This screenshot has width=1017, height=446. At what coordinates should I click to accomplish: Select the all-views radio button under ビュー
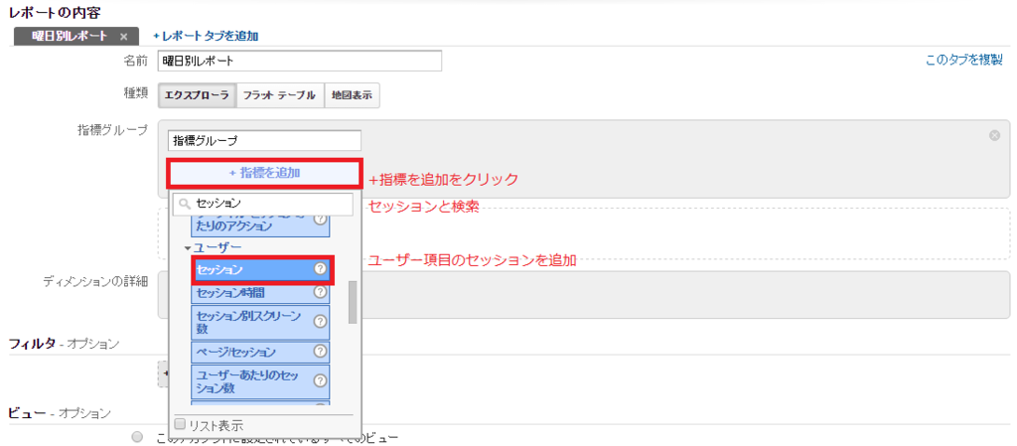(137, 438)
